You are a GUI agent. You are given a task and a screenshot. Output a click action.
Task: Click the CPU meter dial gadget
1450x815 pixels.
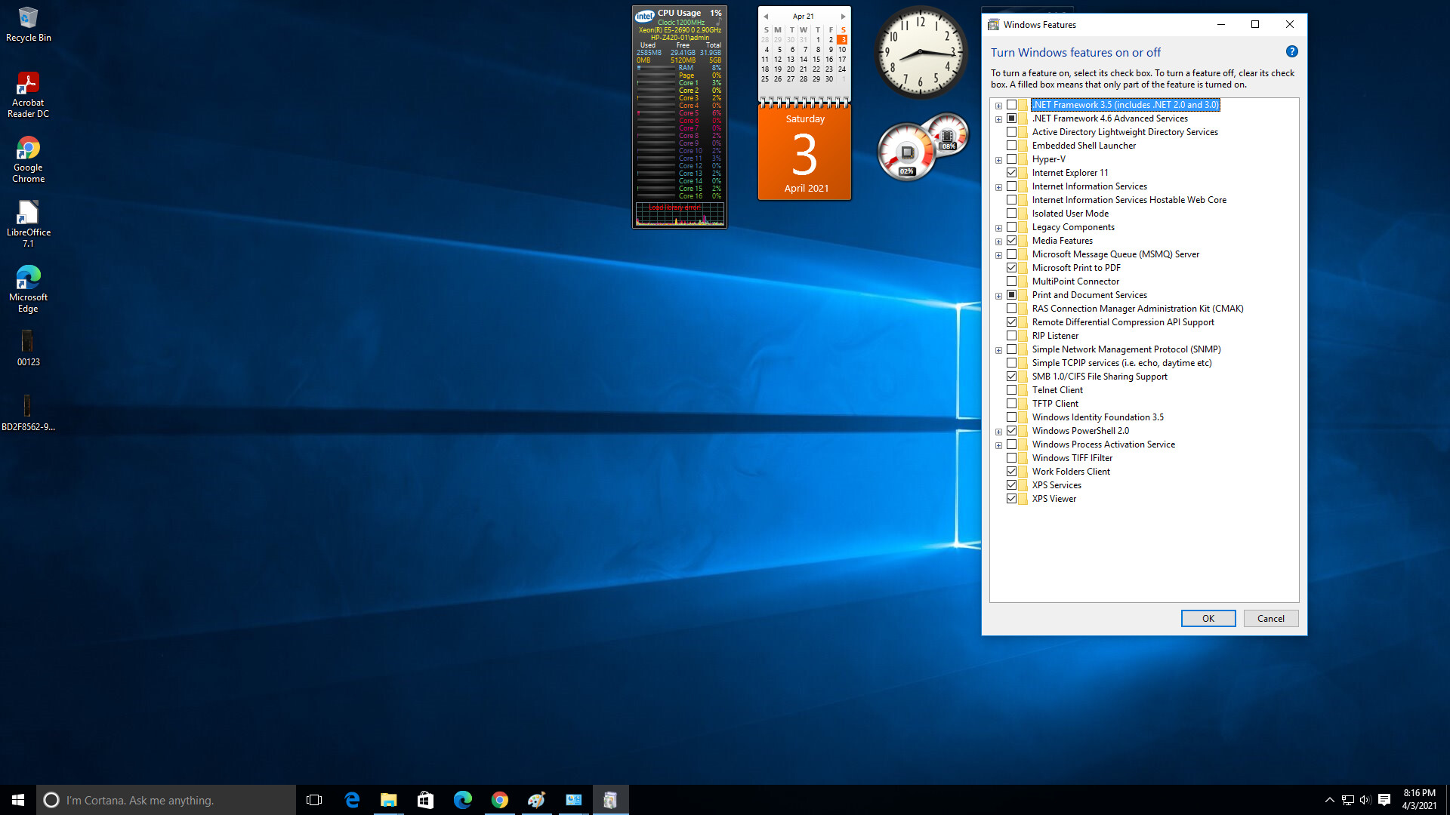pyautogui.click(x=906, y=152)
